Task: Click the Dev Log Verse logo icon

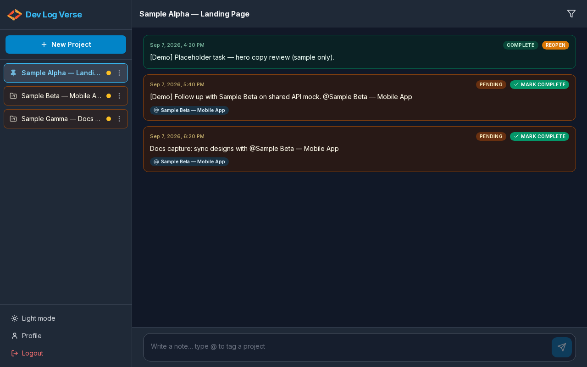Action: coord(15,15)
